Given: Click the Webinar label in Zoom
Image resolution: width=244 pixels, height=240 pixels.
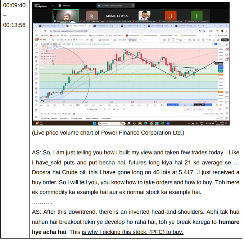Looking at the screenshot, I should [x=67, y=6].
